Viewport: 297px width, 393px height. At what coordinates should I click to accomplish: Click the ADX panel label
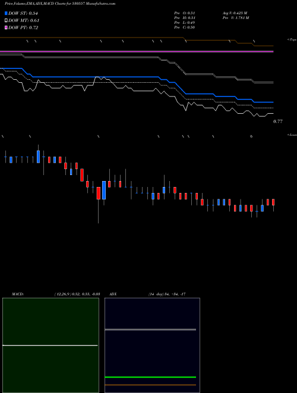pos(113,294)
